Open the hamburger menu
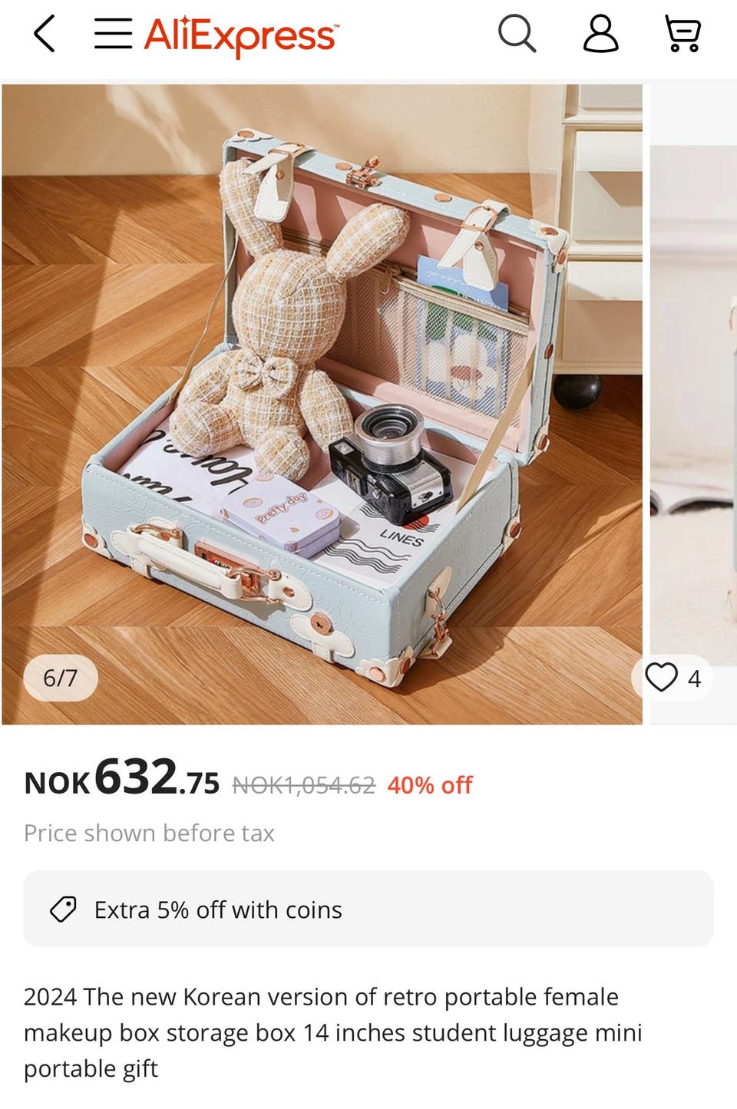The width and height of the screenshot is (737, 1109). click(x=114, y=34)
